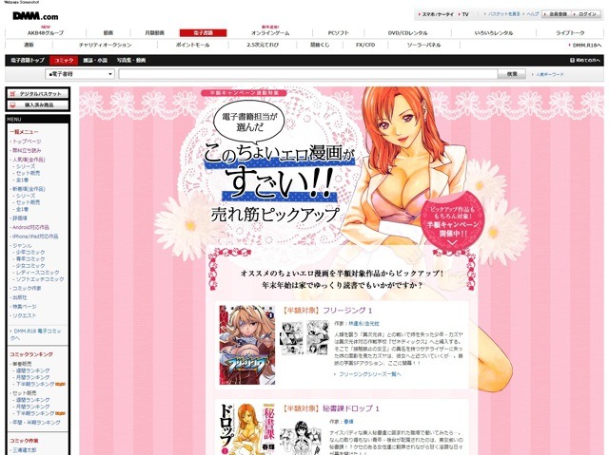Image resolution: width=609 pixels, height=455 pixels.
Task: Open the FX/CFD navigation item
Action: pyautogui.click(x=365, y=45)
